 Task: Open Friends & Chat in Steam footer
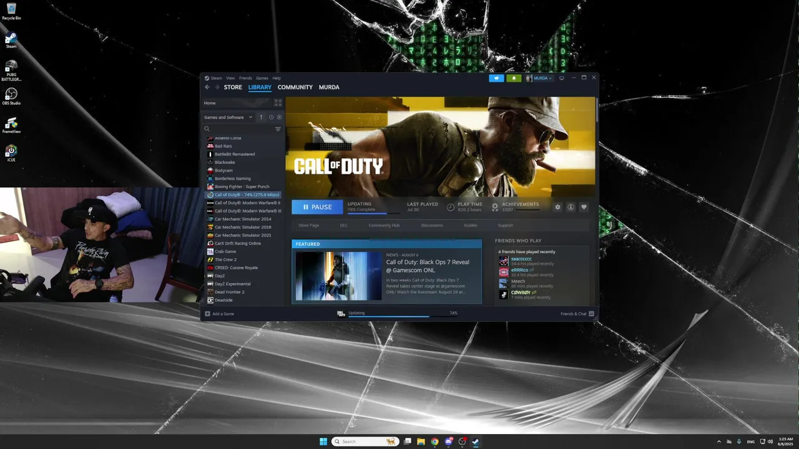(577, 314)
